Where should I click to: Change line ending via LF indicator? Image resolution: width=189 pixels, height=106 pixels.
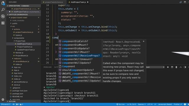coord(155,104)
